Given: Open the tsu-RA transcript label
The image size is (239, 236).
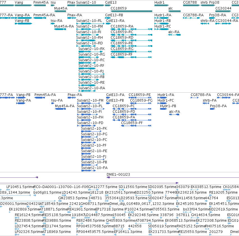Looking at the screenshot, I should click(x=56, y=21).
